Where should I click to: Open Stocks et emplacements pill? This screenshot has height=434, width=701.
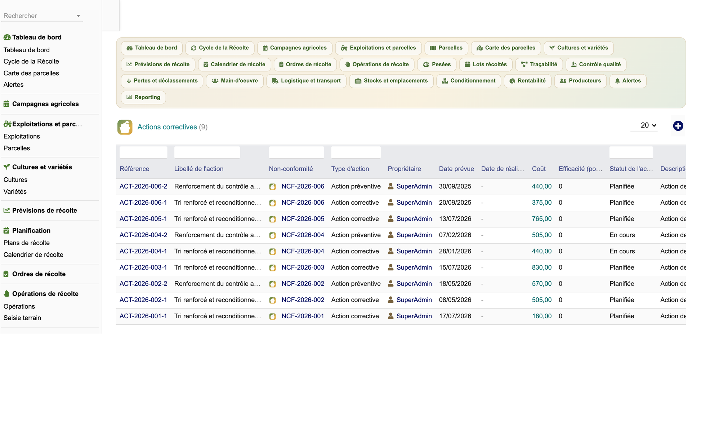click(x=391, y=81)
